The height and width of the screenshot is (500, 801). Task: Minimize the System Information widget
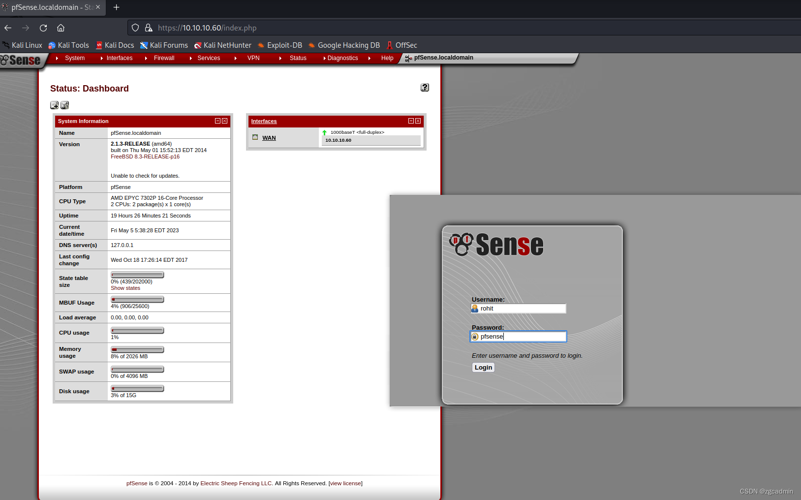[x=217, y=121]
